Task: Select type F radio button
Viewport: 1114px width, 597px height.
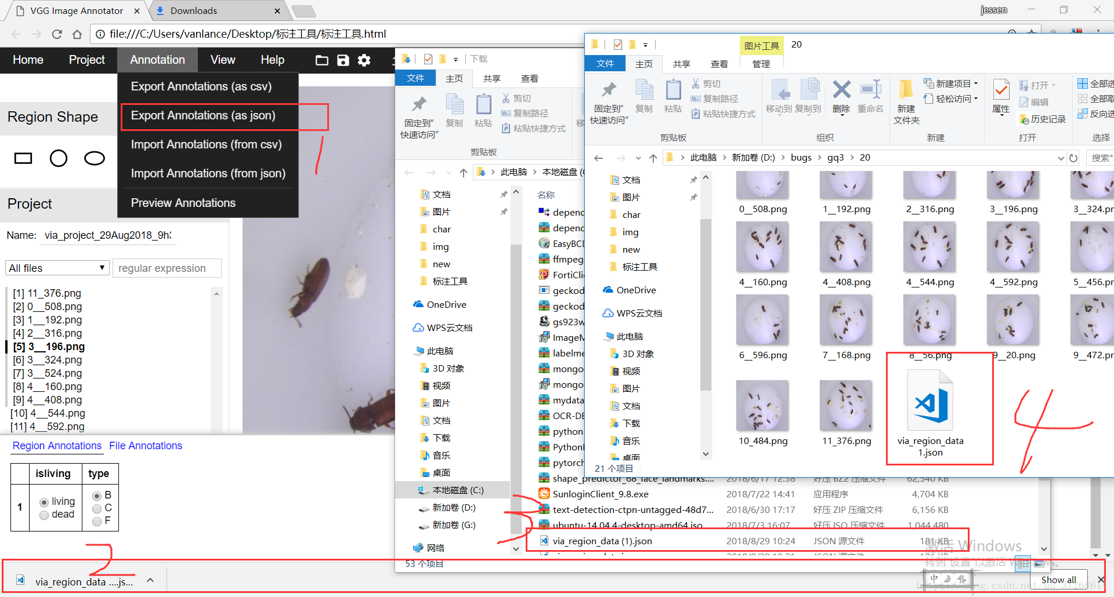Action: (x=97, y=522)
